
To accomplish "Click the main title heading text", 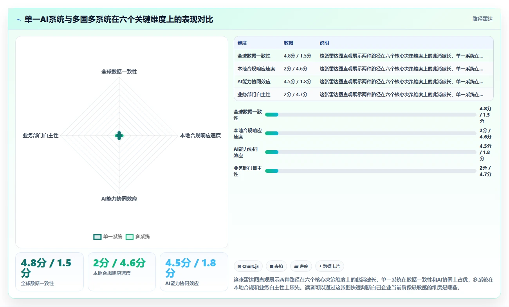I will coord(119,19).
